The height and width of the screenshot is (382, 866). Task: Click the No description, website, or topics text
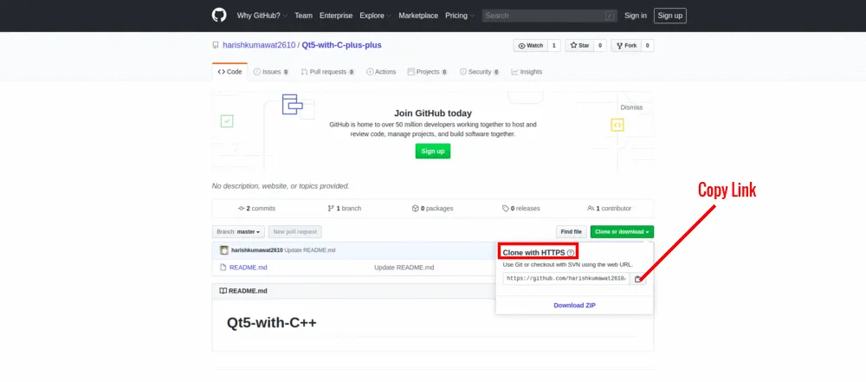[x=281, y=186]
